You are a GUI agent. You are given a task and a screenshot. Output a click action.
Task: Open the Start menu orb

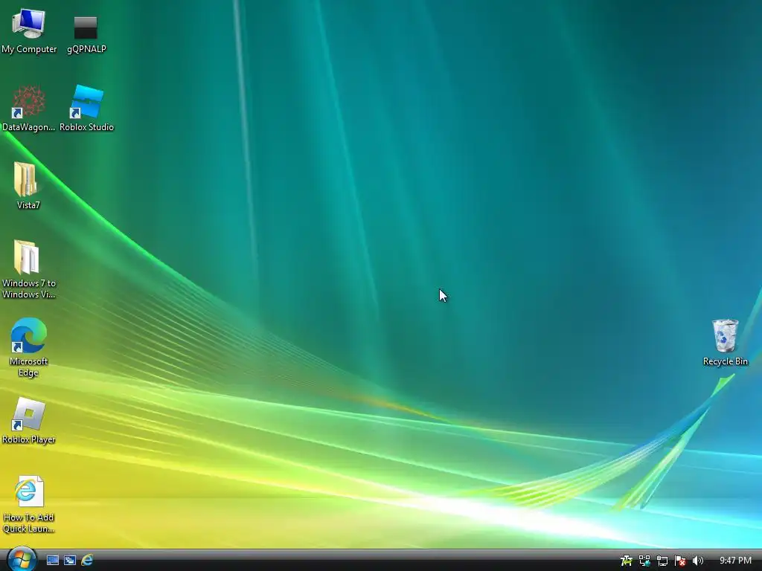click(22, 559)
